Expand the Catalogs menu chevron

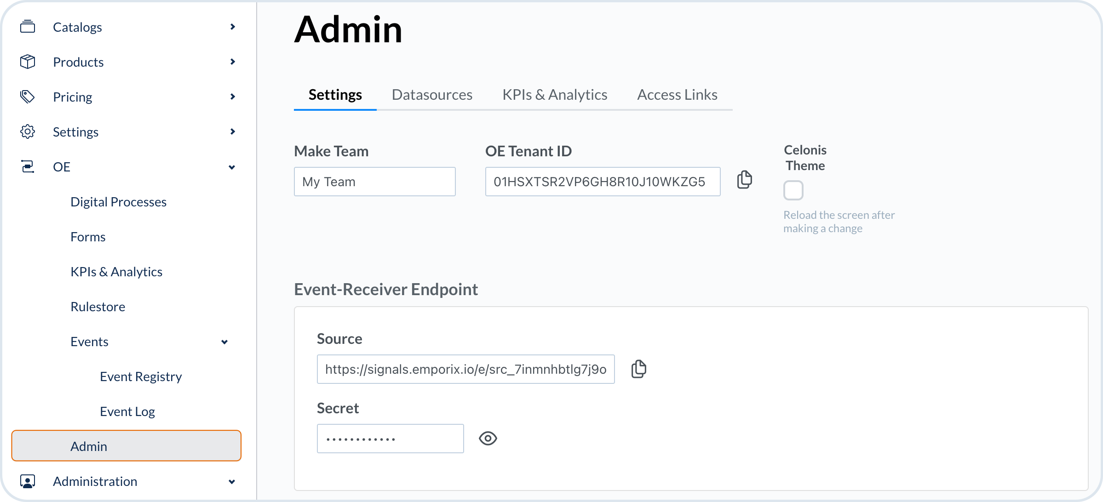[232, 27]
